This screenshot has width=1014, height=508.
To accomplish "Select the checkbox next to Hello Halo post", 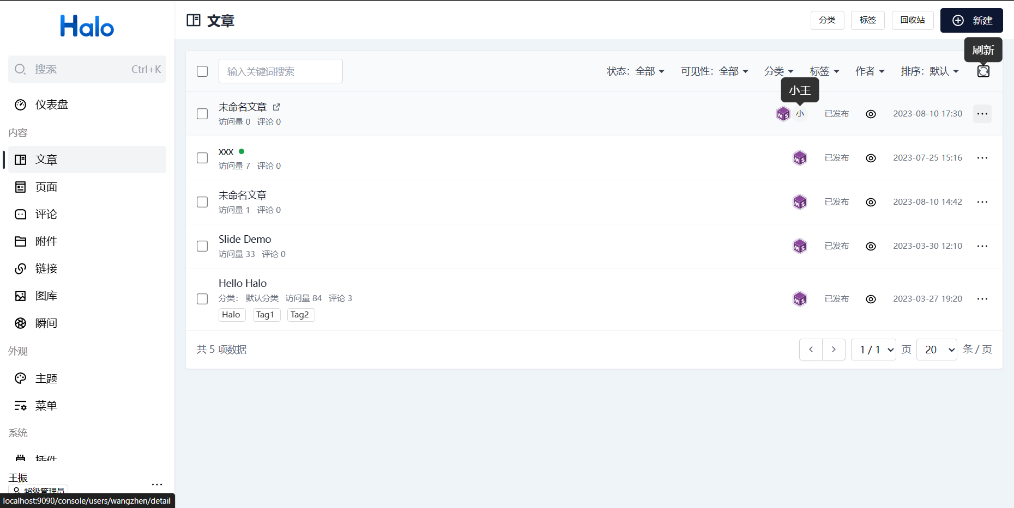I will [x=202, y=298].
